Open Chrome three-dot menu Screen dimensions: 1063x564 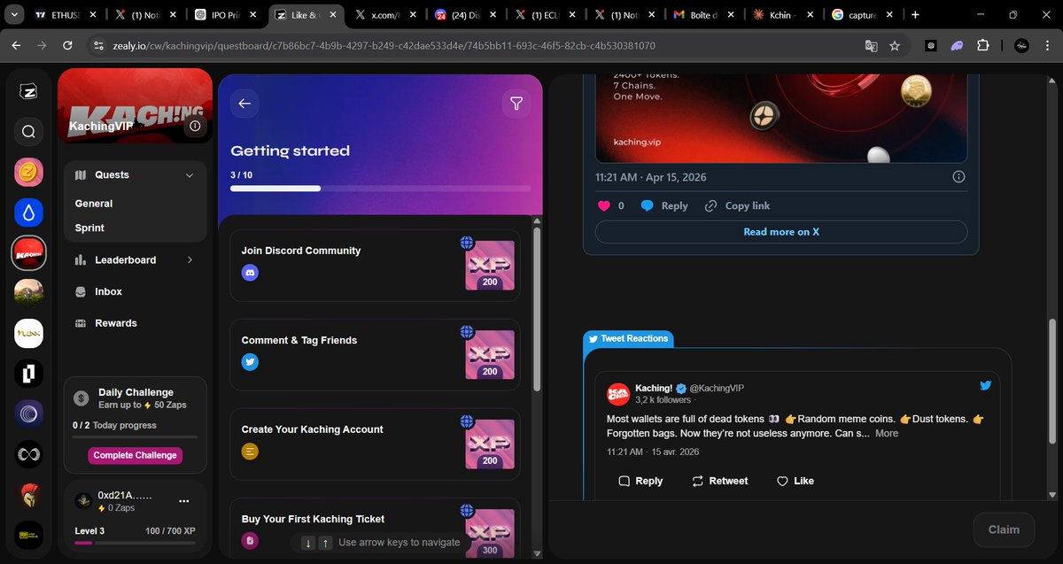[x=1047, y=46]
